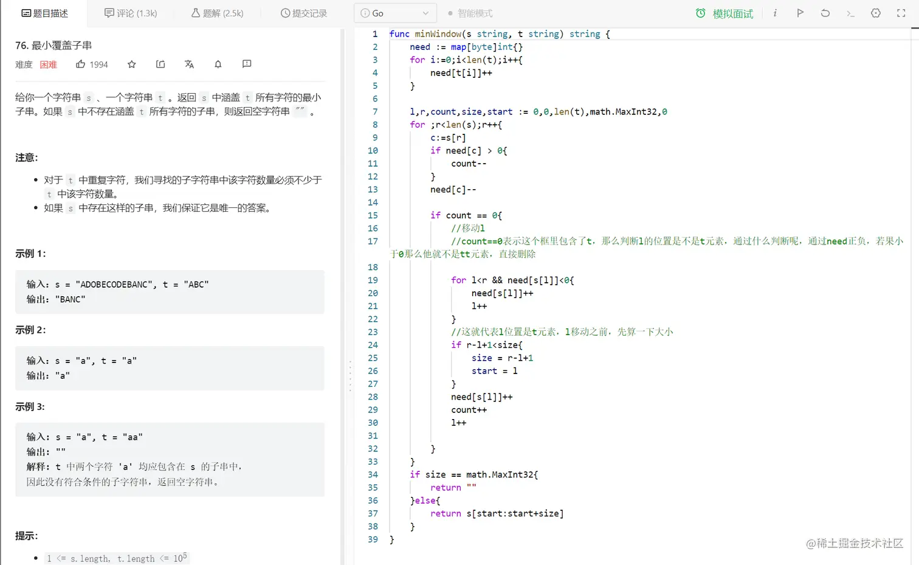The height and width of the screenshot is (565, 919).
Task: Open the feedback icon next to the bell
Action: 247,64
